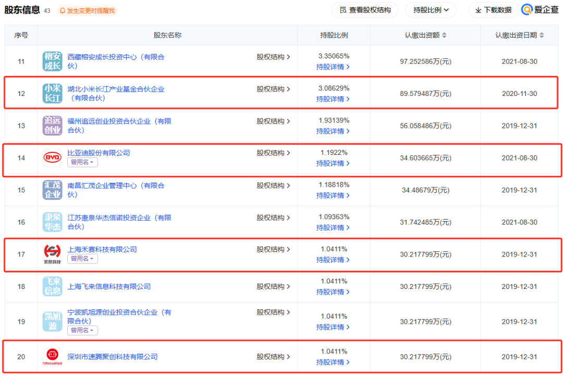Viewport: 563px width, 376px height.
Task: Sort by 认缴出资日期 column arrows
Action: (542, 35)
